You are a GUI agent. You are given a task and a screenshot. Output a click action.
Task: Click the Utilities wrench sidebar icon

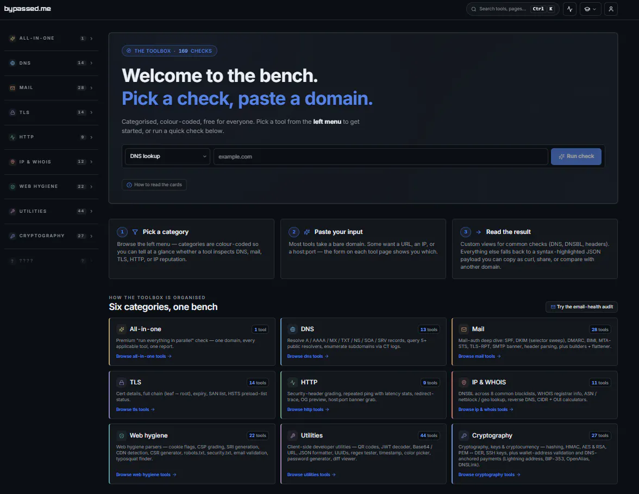[x=12, y=211]
